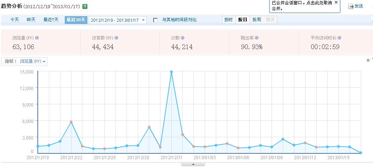Screen dimensions: 373x167
Task: Click help icon next to 平均访问时长
Action: tap(340, 38)
